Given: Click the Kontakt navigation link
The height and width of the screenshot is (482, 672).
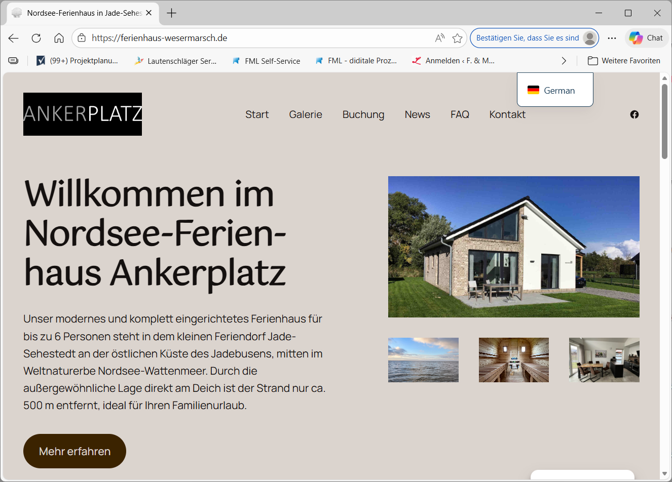Looking at the screenshot, I should pos(507,114).
